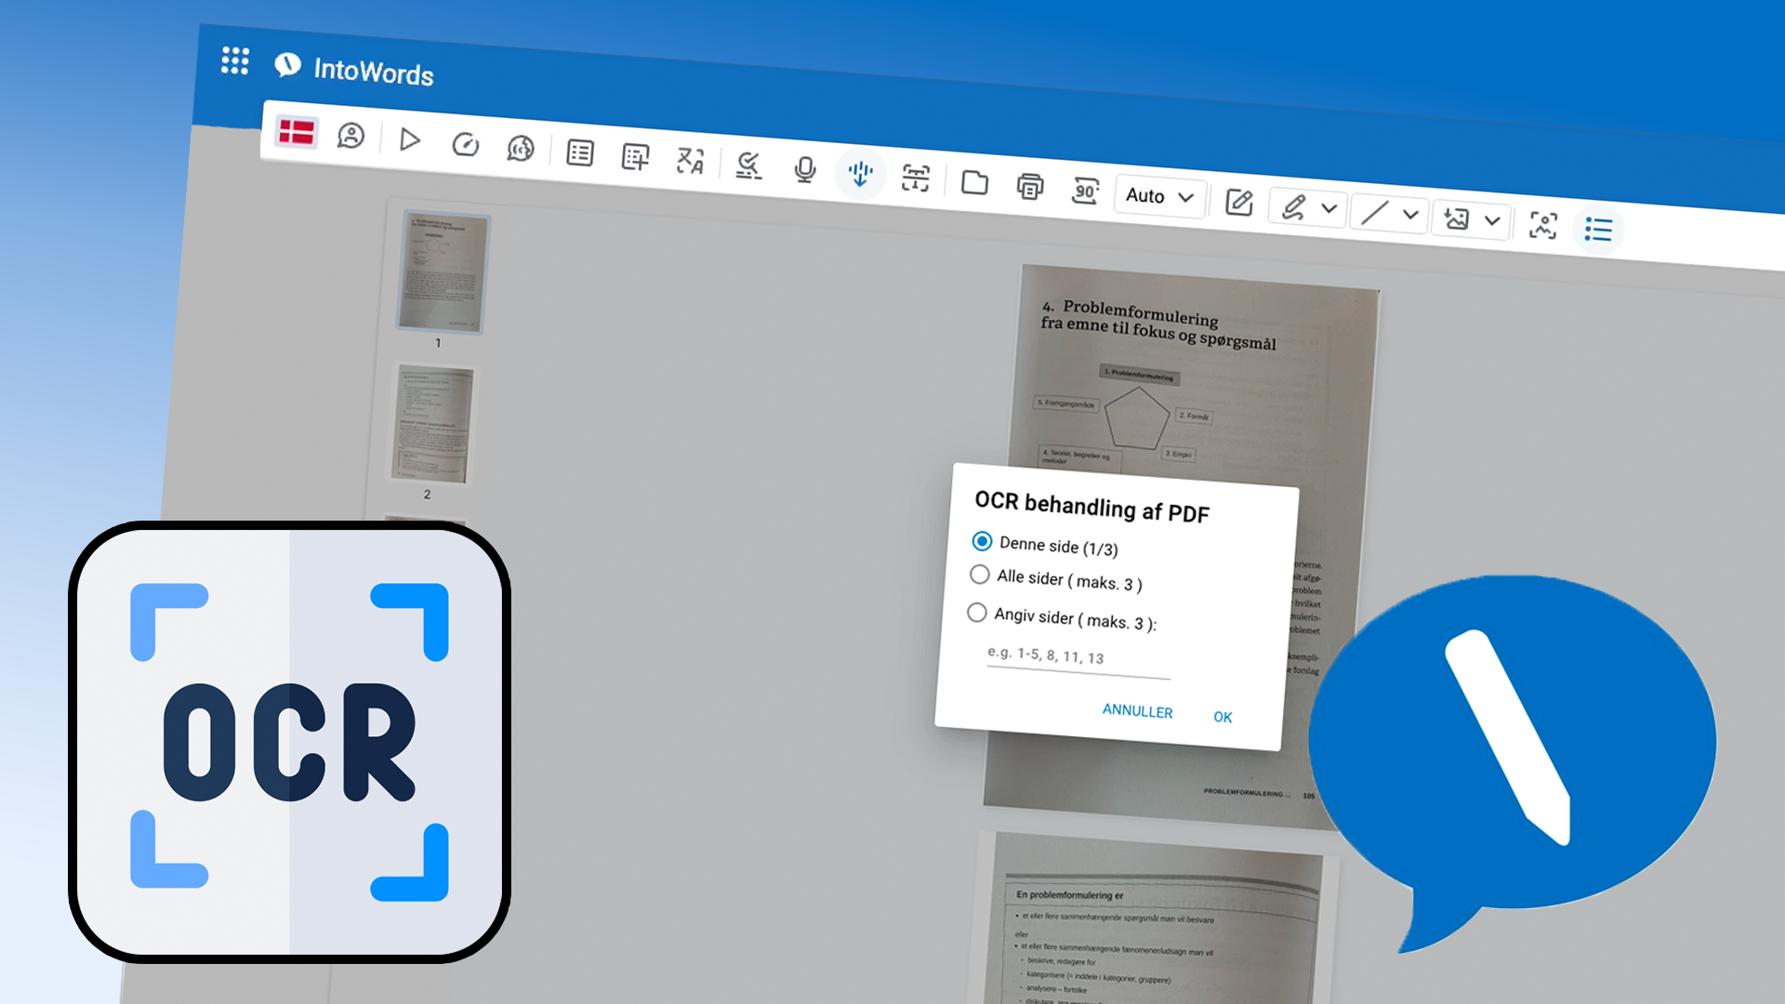Open the voice profile icon
This screenshot has height=1004, width=1785.
(350, 136)
